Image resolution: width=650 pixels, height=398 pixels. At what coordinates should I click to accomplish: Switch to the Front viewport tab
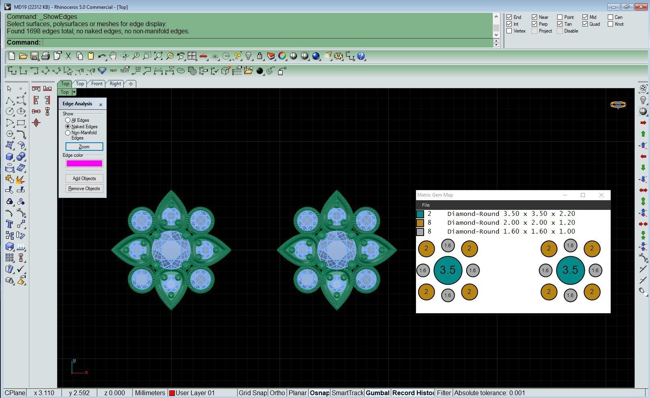[x=96, y=84]
